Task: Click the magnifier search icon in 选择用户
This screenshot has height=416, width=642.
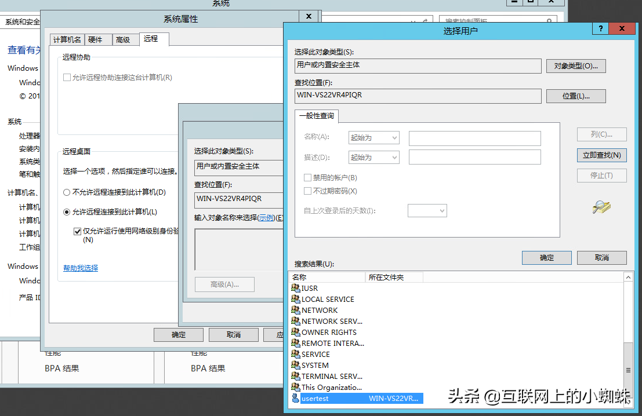Action: [601, 207]
